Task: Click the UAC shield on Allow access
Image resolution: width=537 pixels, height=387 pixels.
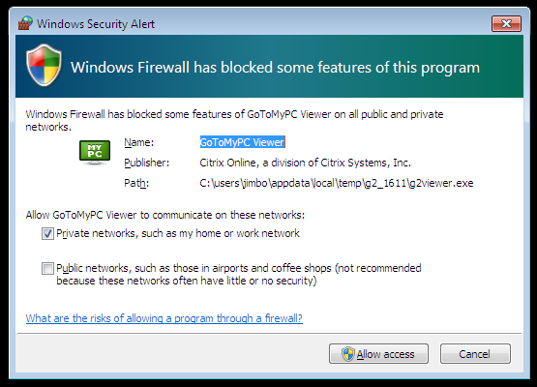Action: (348, 354)
